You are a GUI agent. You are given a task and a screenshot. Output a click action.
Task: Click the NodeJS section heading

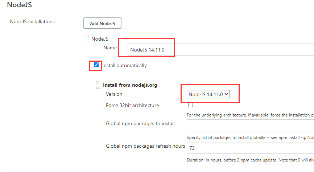(20, 5)
